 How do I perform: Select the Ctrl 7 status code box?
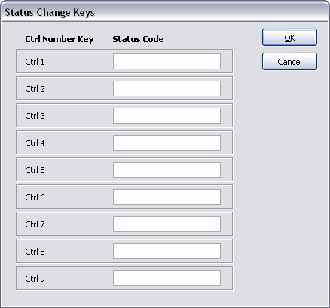click(x=167, y=224)
